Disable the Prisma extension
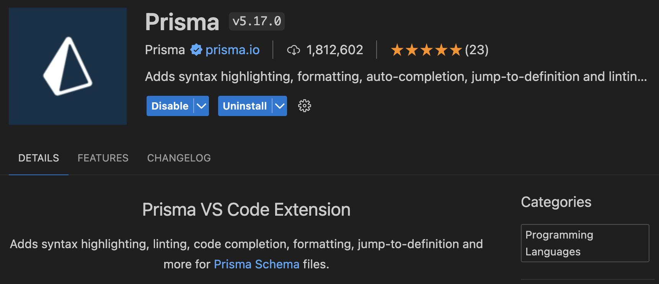Viewport: 659px width, 284px height. 170,106
